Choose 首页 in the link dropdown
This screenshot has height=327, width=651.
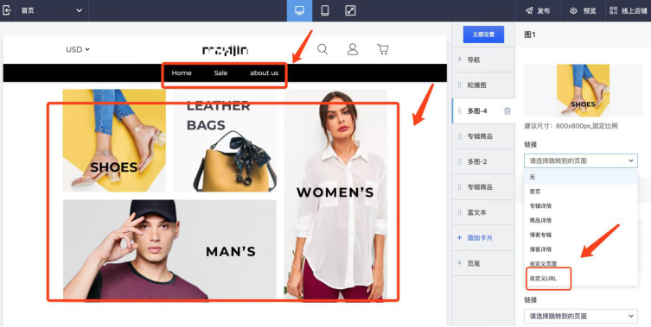click(580, 192)
